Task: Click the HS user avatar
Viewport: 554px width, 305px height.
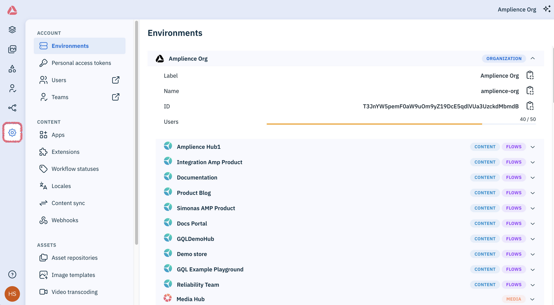Action: [12, 294]
